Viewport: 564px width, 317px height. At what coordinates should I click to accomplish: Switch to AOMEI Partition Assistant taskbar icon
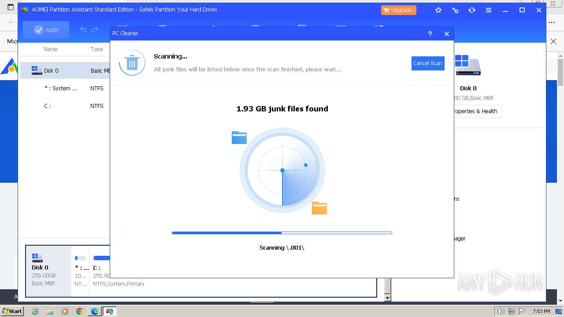click(x=110, y=311)
